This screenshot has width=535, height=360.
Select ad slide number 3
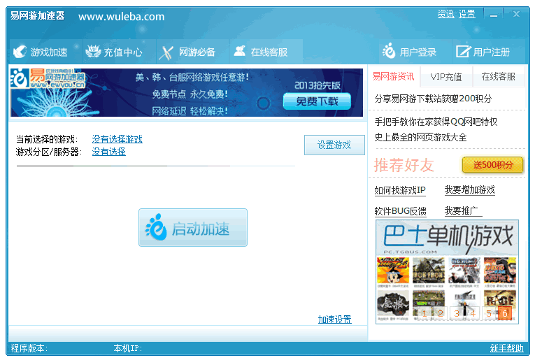[x=457, y=313]
